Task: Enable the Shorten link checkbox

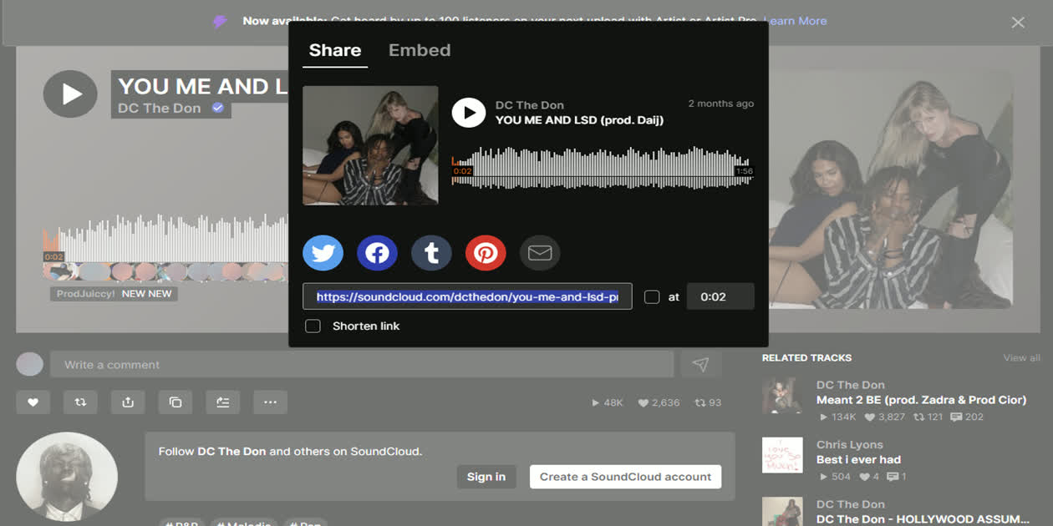Action: (313, 326)
